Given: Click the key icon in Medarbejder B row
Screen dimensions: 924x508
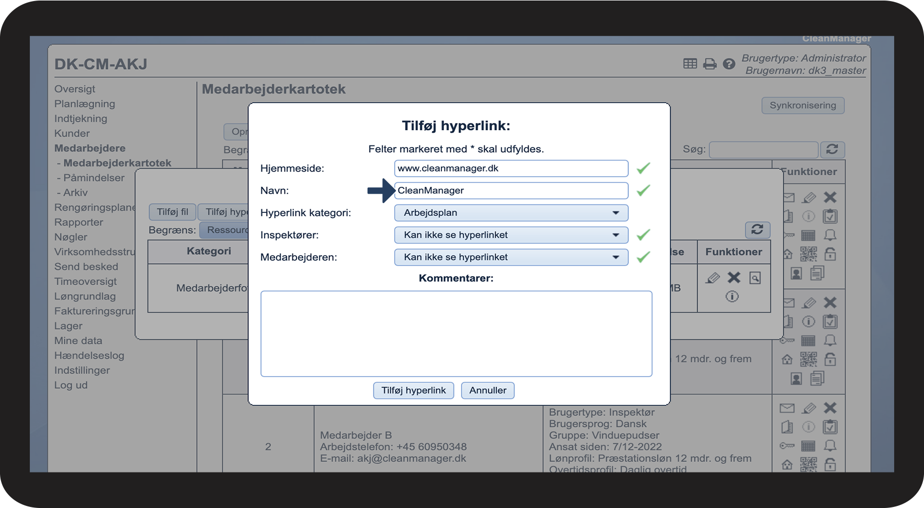Looking at the screenshot, I should pos(787,446).
